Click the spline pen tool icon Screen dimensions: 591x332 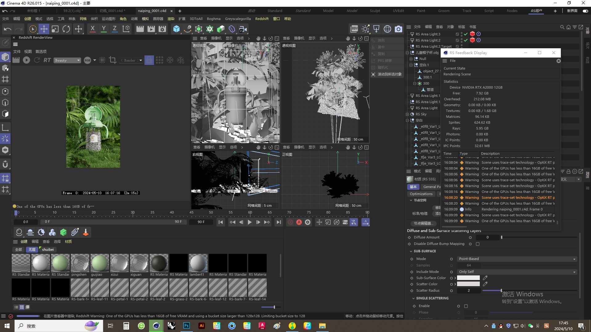(188, 29)
